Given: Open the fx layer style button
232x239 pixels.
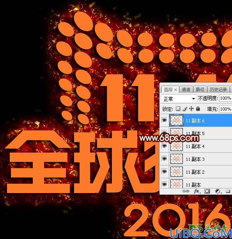Looking at the screenshot, I should tap(197, 191).
